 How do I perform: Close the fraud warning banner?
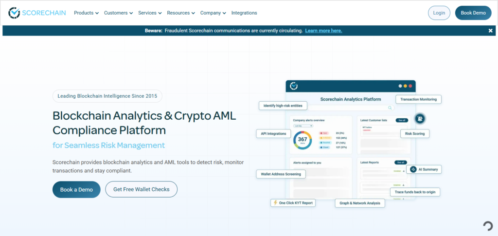click(490, 31)
